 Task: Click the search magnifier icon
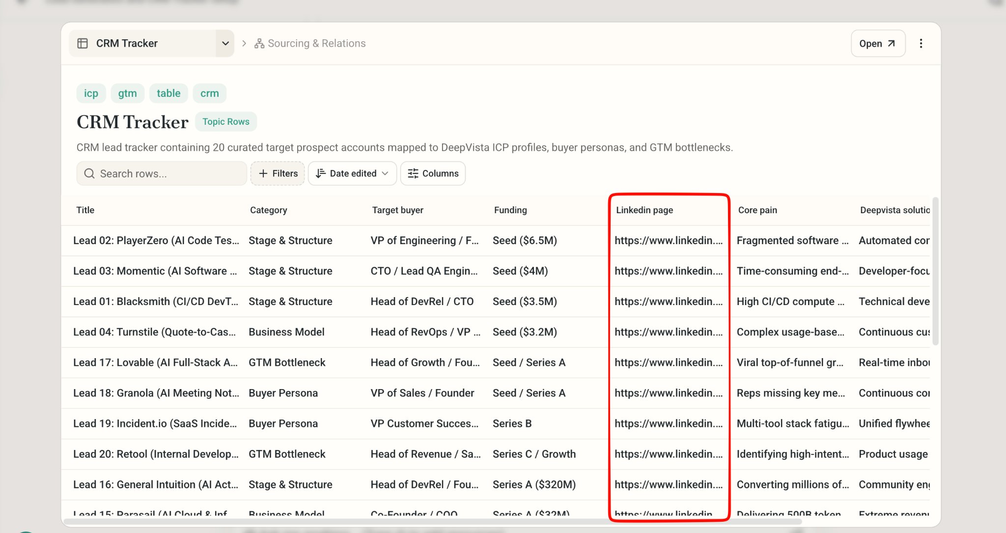tap(89, 173)
